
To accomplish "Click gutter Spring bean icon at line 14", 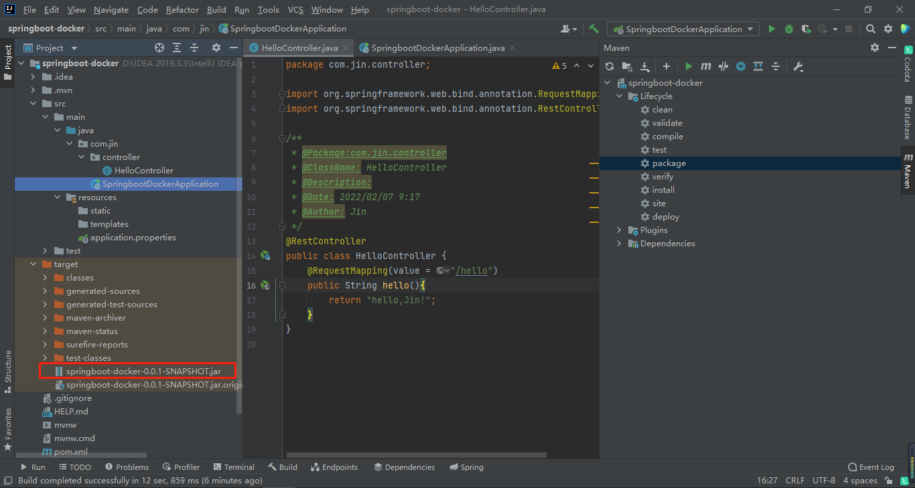I will [x=265, y=256].
